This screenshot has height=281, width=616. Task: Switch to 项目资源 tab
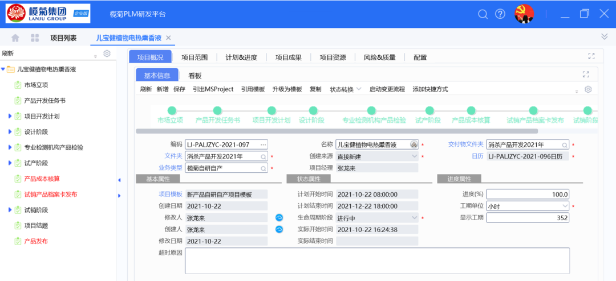pos(333,57)
